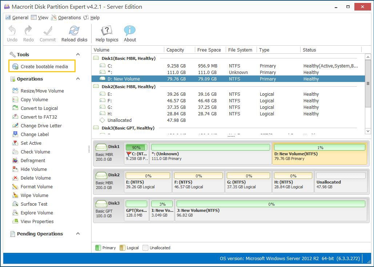
Task: Select *: (Unknown) 111.0 GB partition block
Action: [x=210, y=153]
